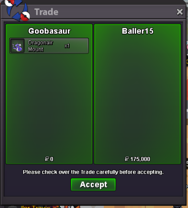Viewport: 188px width, 208px height.
Task: Click the Dragonair Mount item name
Action: [x=40, y=46]
